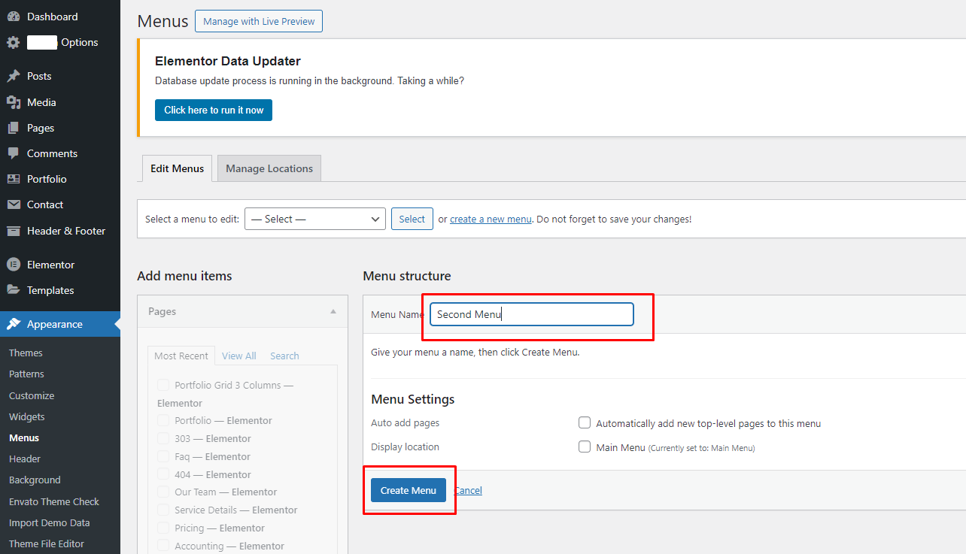Viewport: 966px width, 554px height.
Task: Click the Templates folder icon
Action: point(14,290)
